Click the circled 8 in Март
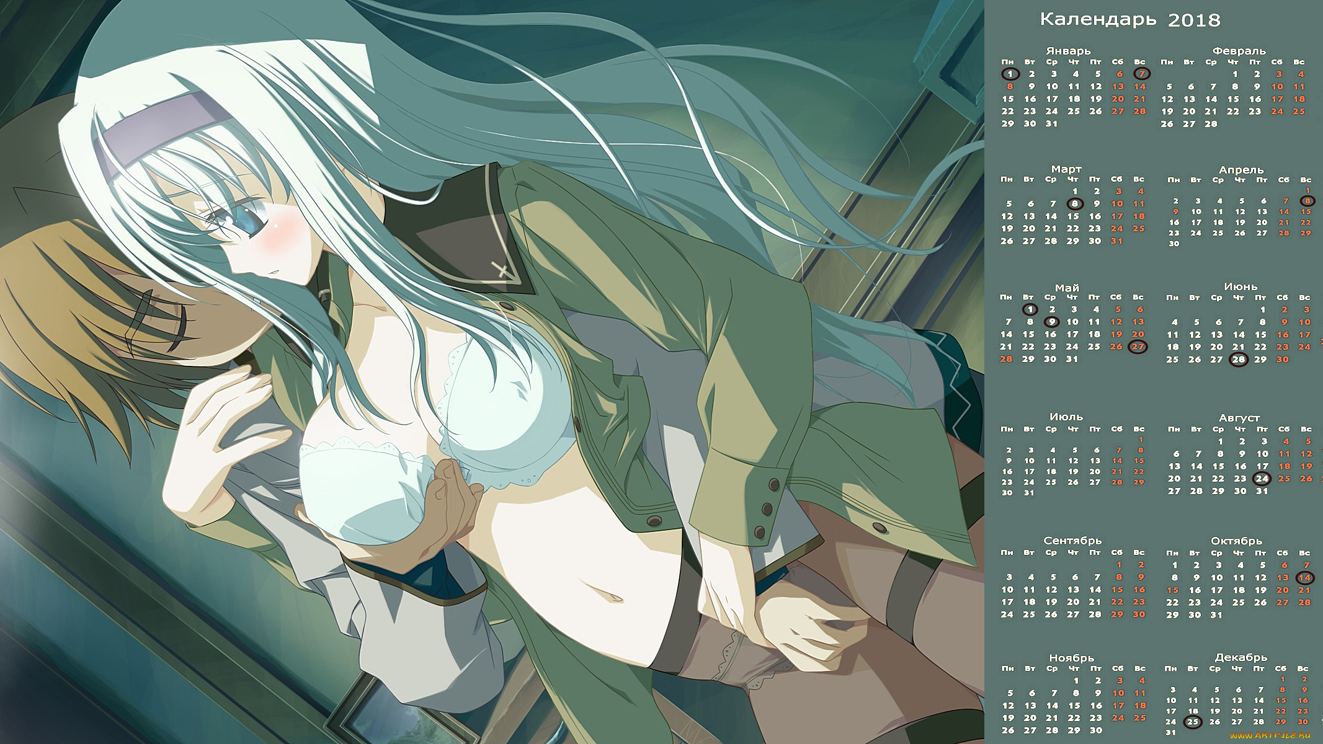This screenshot has height=744, width=1323. coord(1075,203)
